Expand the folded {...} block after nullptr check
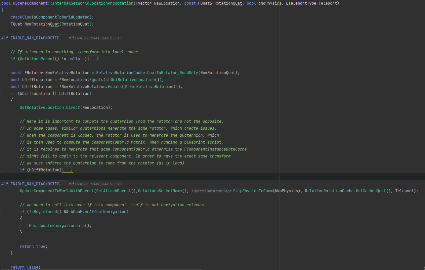 [x=93, y=59]
